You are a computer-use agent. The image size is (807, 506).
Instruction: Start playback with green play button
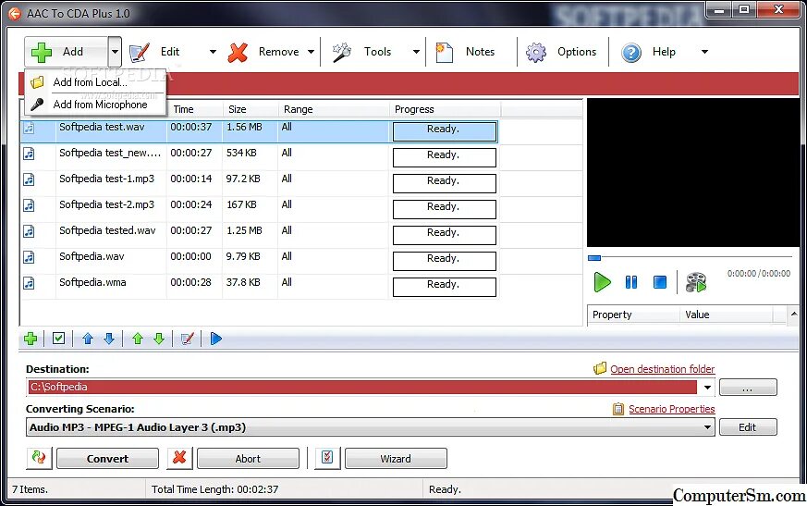click(x=602, y=282)
